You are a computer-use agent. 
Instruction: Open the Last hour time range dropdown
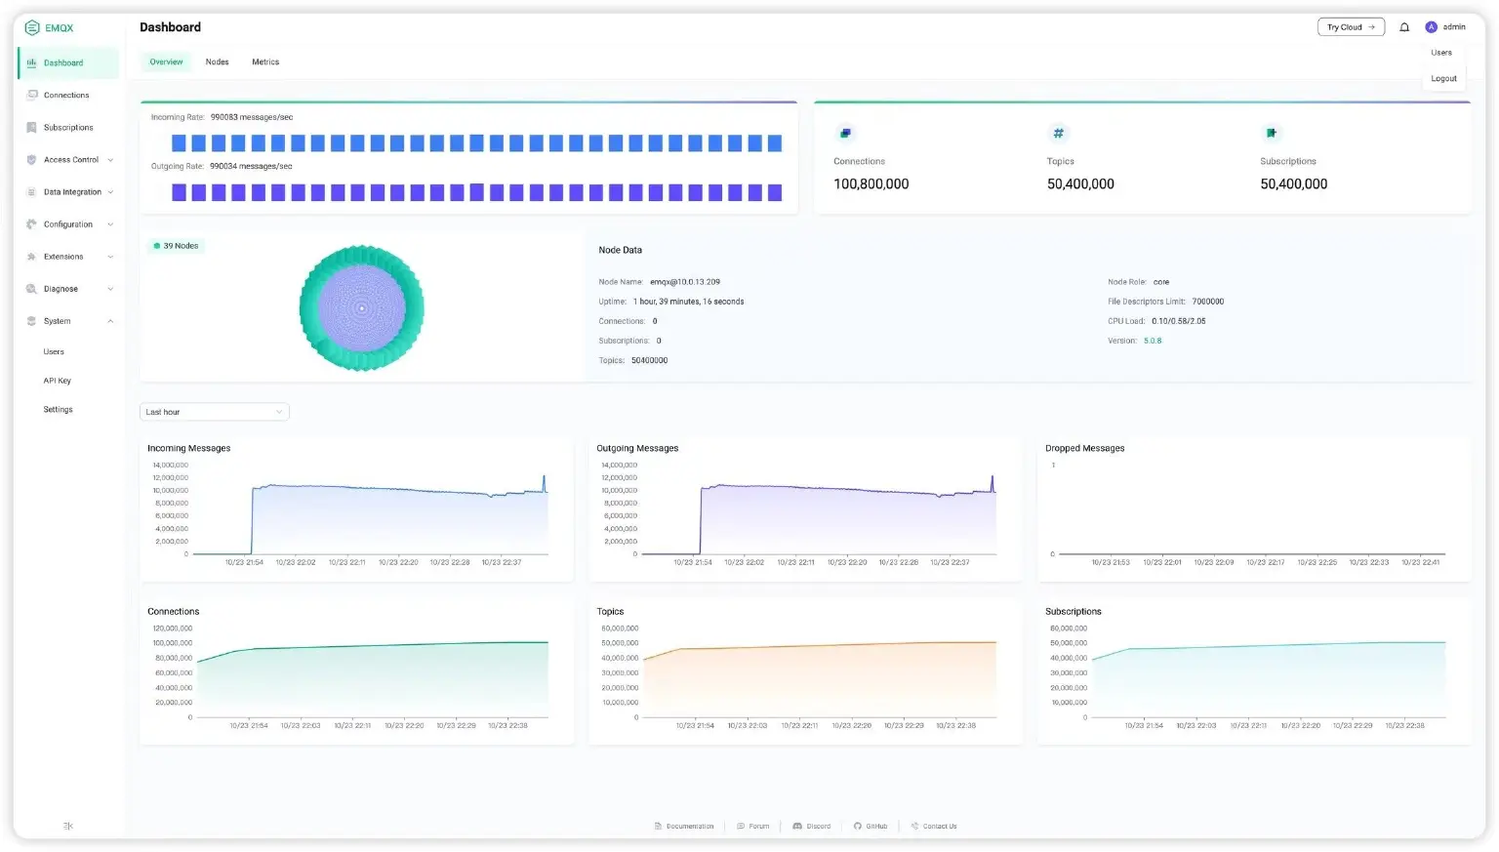coord(214,412)
